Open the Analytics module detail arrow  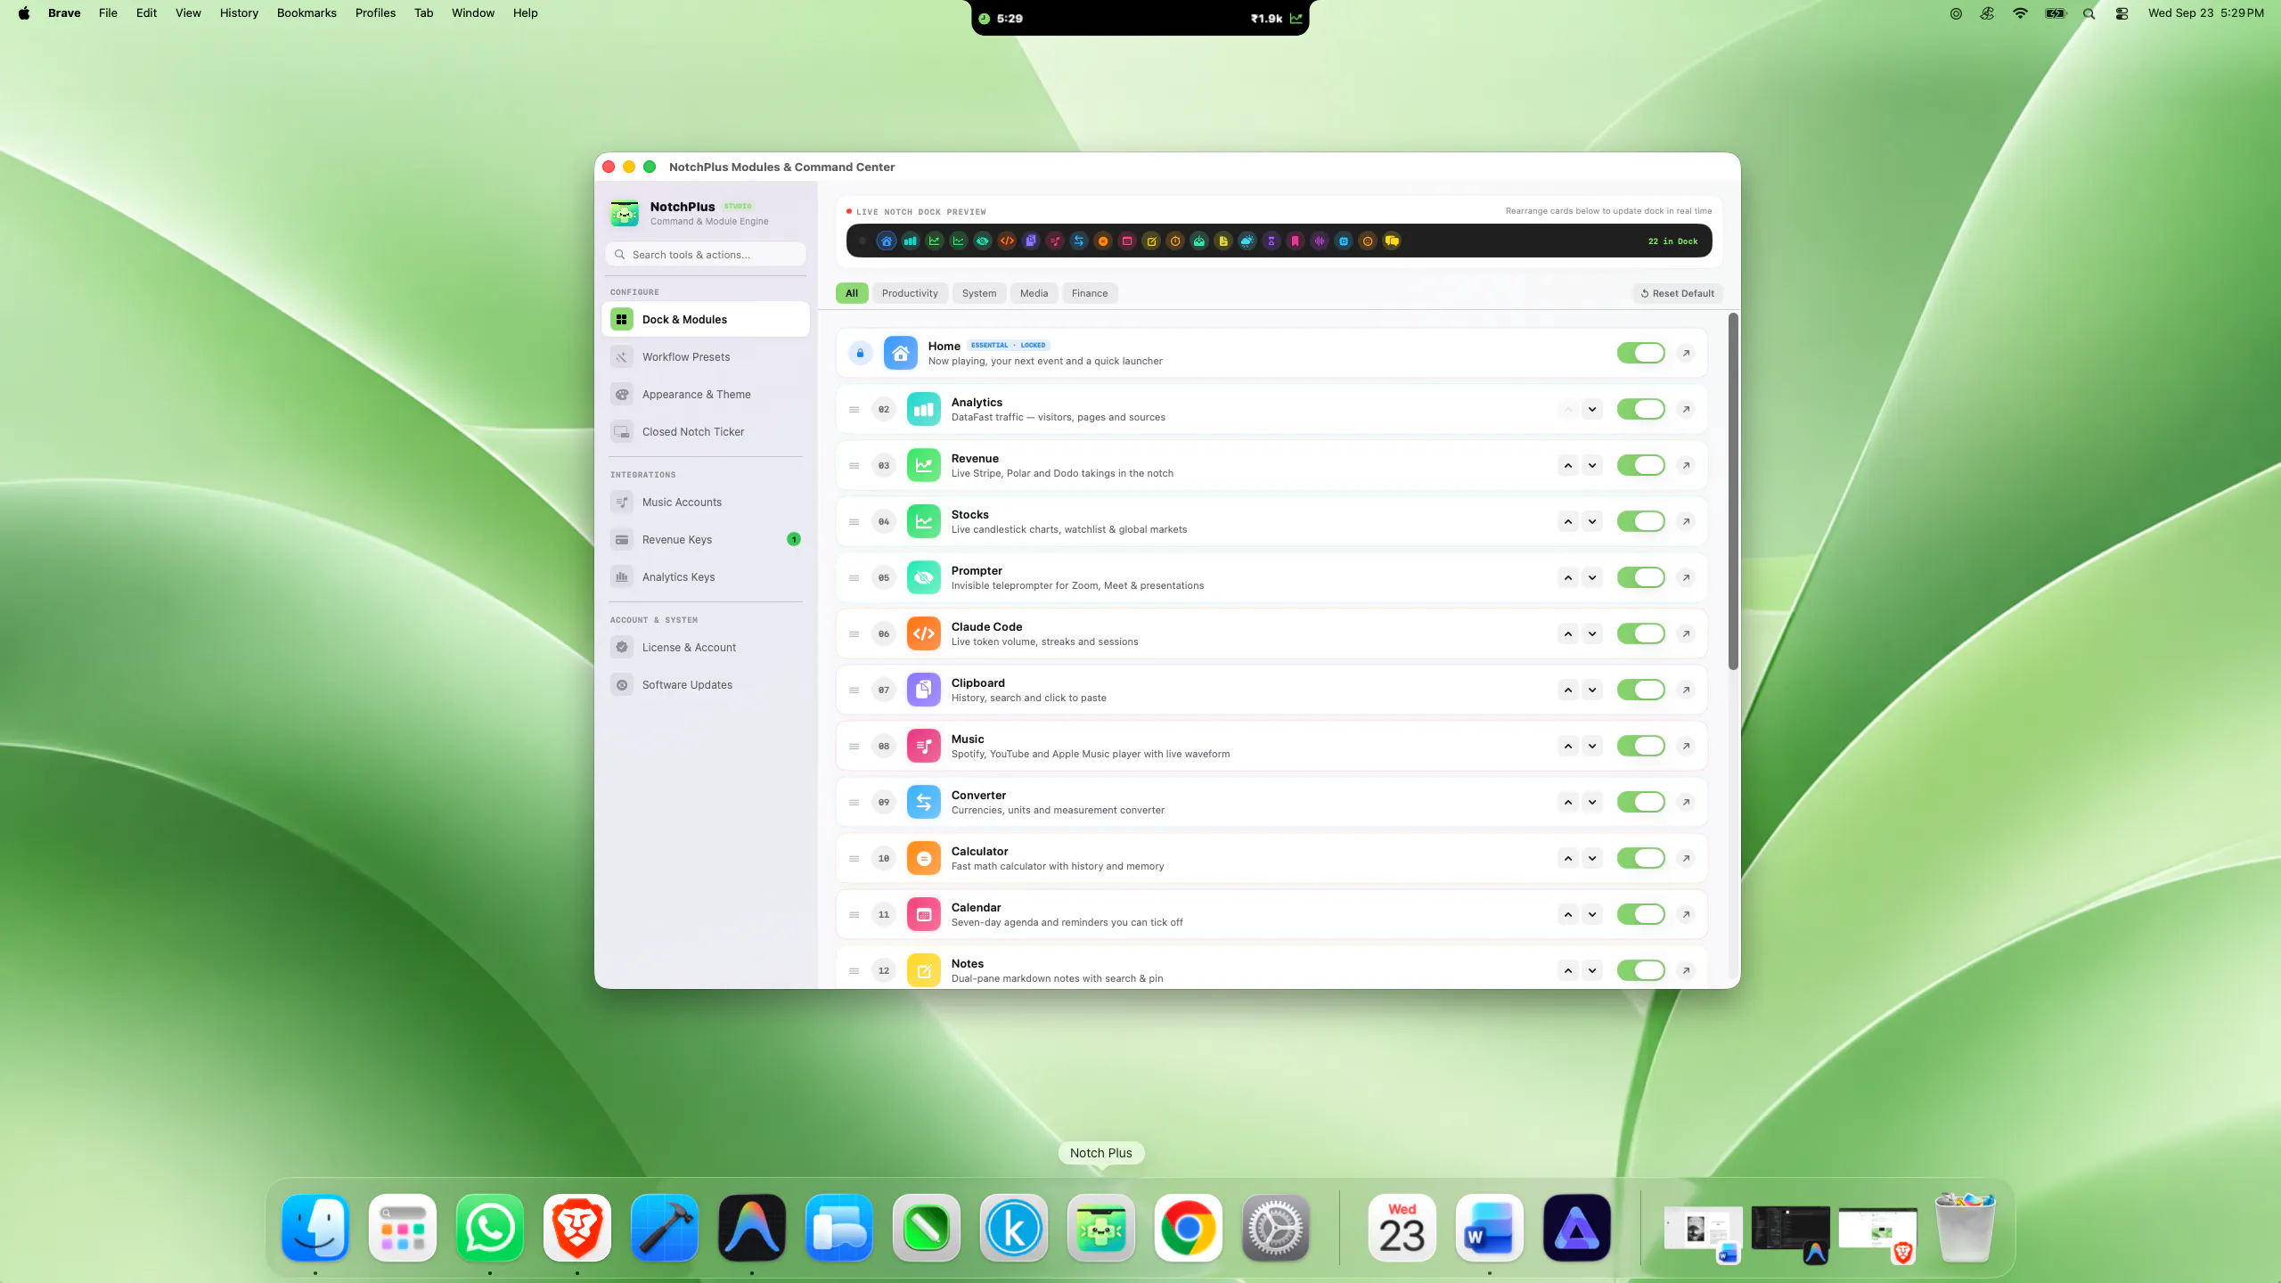[1686, 409]
